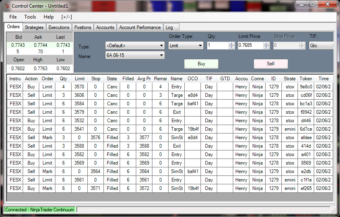
Task: Click the Control Center window icon
Action: (7, 6)
